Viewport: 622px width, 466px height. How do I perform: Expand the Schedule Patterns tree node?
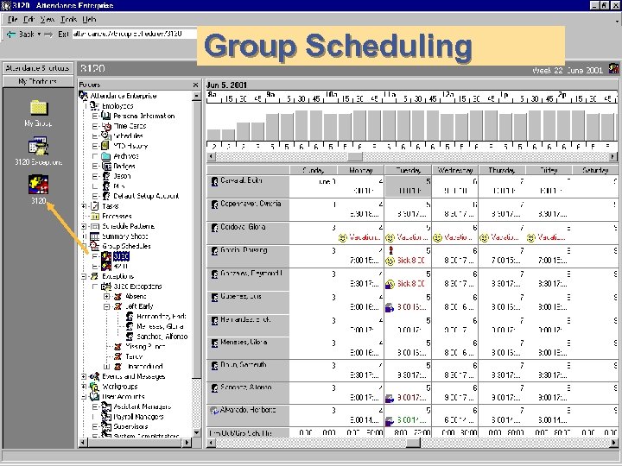[84, 226]
